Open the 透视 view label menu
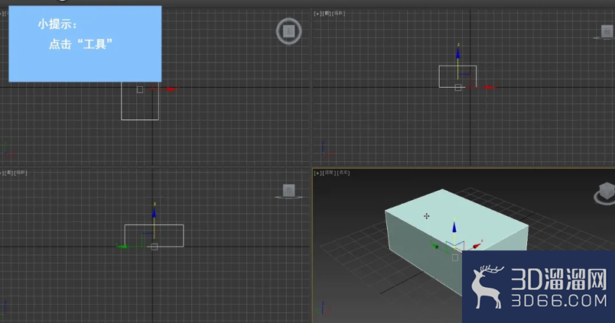The width and height of the screenshot is (615, 323). (x=329, y=173)
